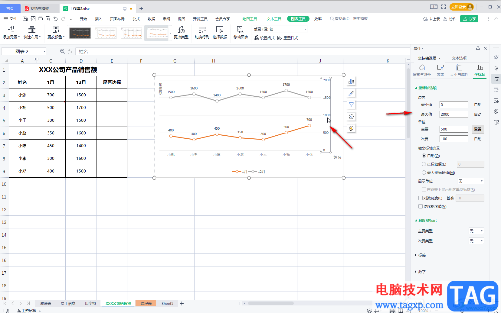Click zoom magnifier icon near formula bar
501x313 pixels.
63,51
